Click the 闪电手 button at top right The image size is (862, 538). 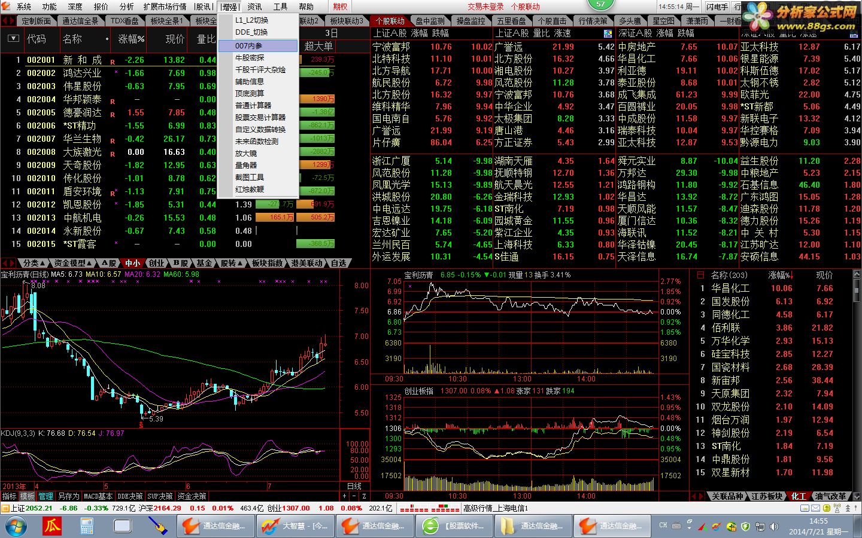pos(717,7)
